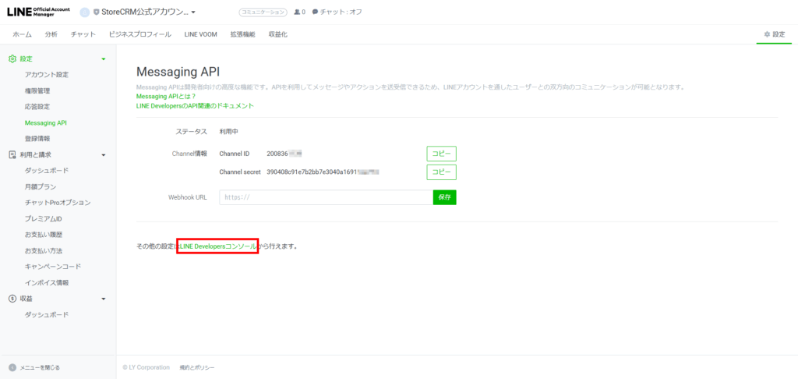This screenshot has height=379, width=798.
Task: Collapse the 利用と請求 sidebar section
Action: 104,155
